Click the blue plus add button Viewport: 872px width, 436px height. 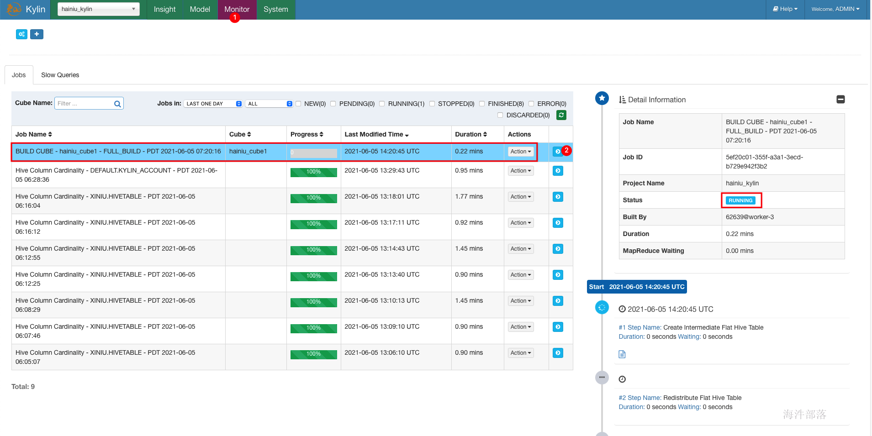coord(37,34)
